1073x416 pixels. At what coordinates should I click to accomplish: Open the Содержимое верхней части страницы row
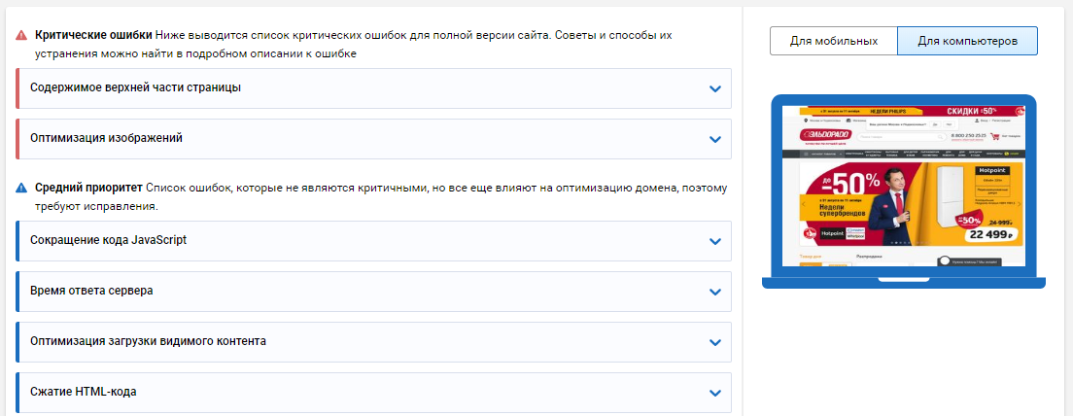click(373, 88)
